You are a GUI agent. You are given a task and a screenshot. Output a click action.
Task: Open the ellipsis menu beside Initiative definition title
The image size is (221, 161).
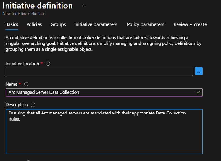click(84, 6)
